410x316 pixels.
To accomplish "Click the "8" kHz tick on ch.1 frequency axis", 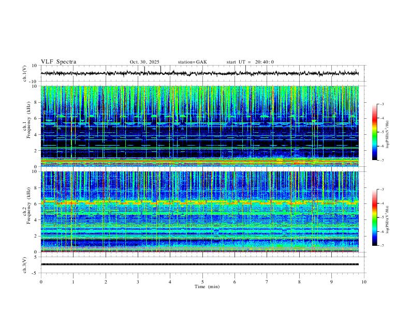I will click(36, 102).
